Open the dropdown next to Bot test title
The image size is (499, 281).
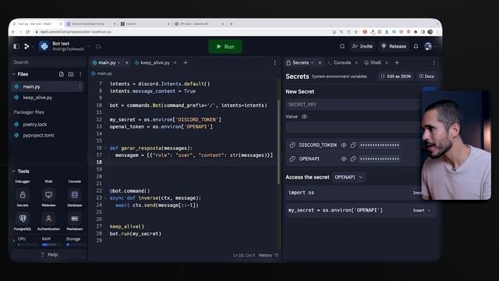(x=89, y=47)
